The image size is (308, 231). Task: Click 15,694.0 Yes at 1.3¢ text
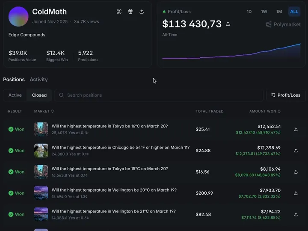click(70, 196)
